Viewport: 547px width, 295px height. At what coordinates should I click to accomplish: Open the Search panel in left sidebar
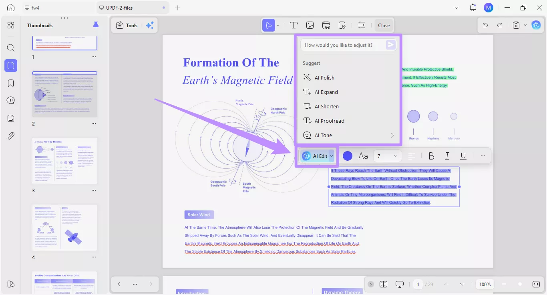[x=11, y=48]
